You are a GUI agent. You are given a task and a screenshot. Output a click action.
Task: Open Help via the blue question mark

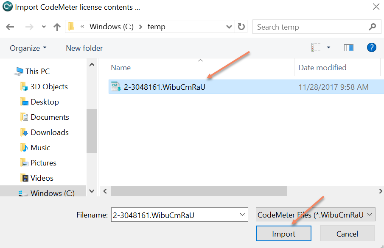(372, 47)
